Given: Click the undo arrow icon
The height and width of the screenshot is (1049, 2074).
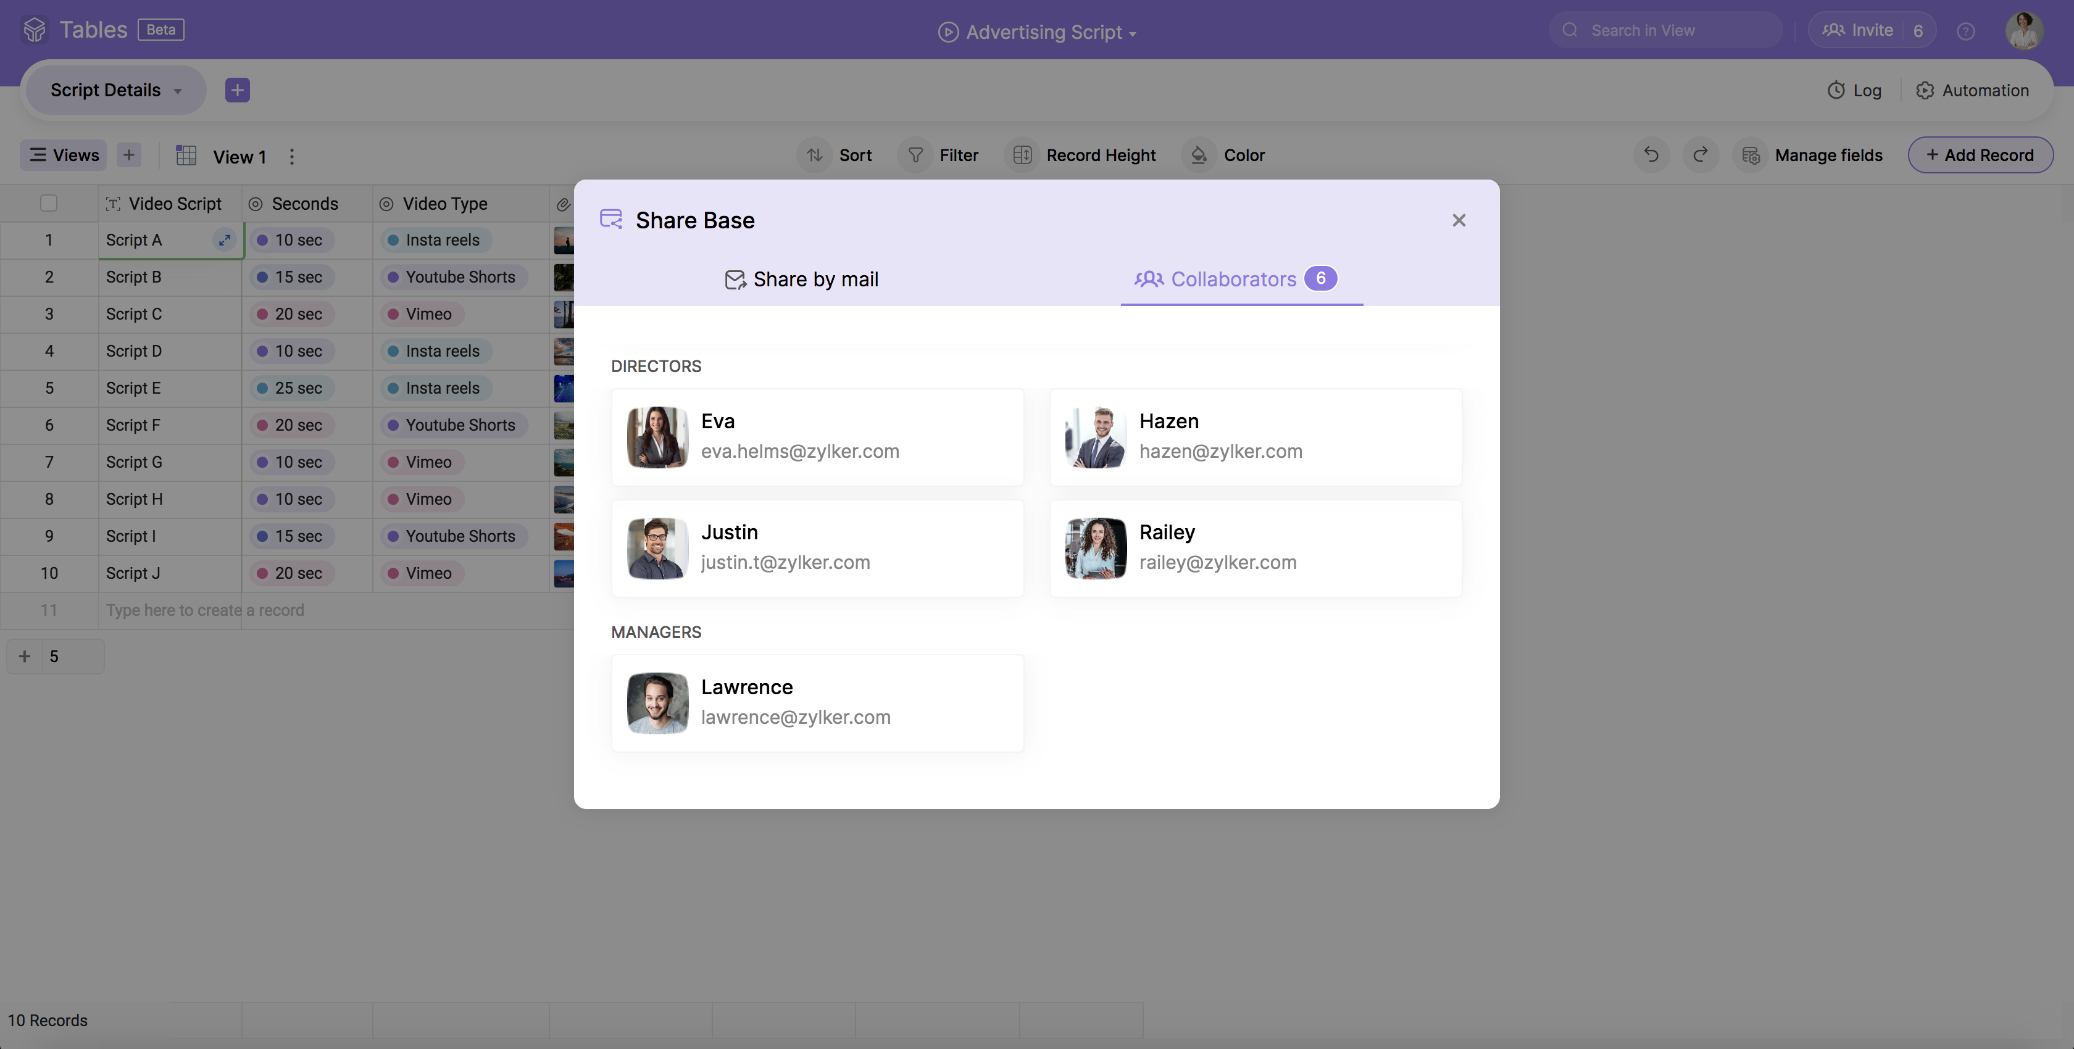Looking at the screenshot, I should point(1651,154).
